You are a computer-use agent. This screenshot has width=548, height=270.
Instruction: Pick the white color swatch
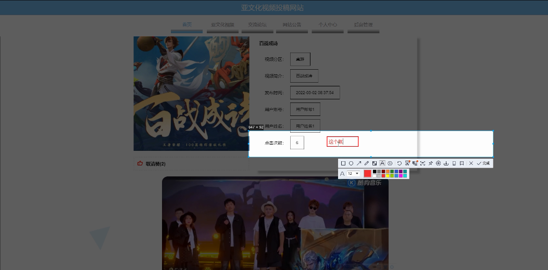pyautogui.click(x=375, y=176)
